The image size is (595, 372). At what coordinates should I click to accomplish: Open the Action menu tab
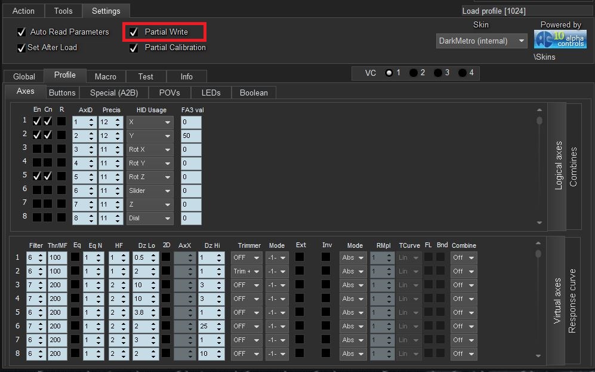click(23, 11)
